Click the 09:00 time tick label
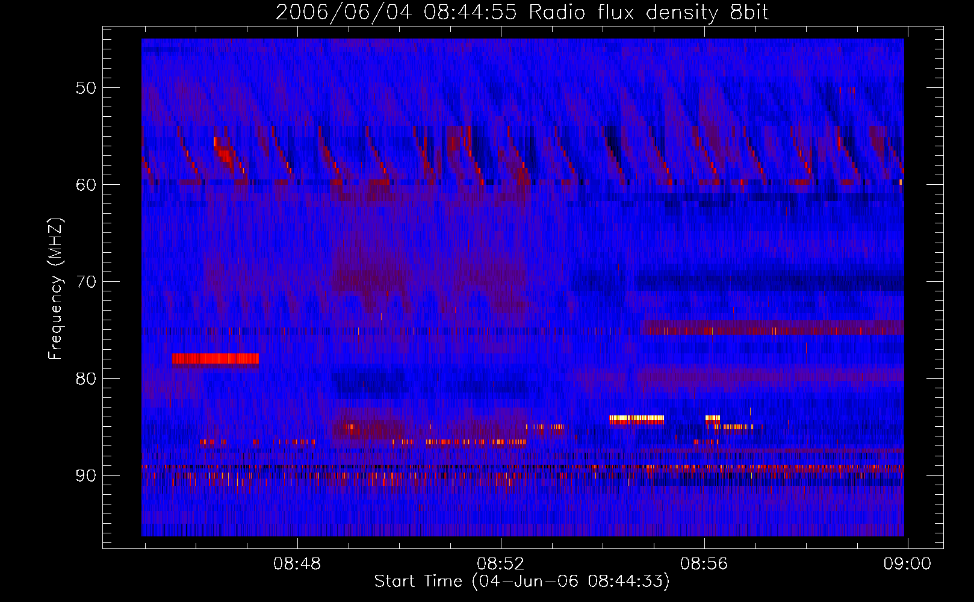The height and width of the screenshot is (602, 974). (908, 564)
